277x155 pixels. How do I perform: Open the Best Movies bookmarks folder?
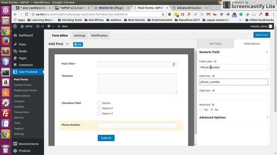tap(135, 20)
